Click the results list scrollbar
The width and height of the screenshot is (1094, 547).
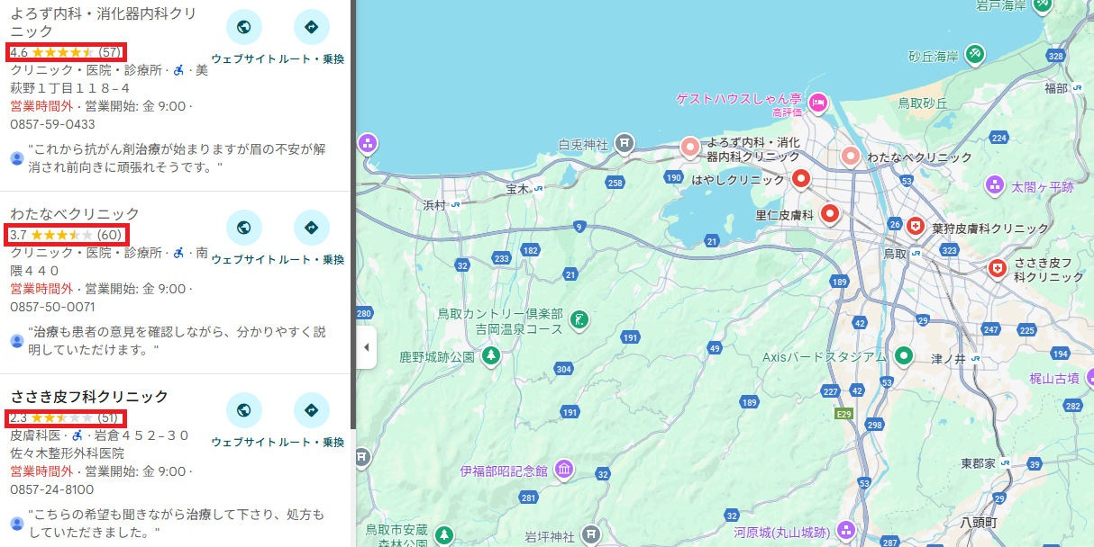352,216
